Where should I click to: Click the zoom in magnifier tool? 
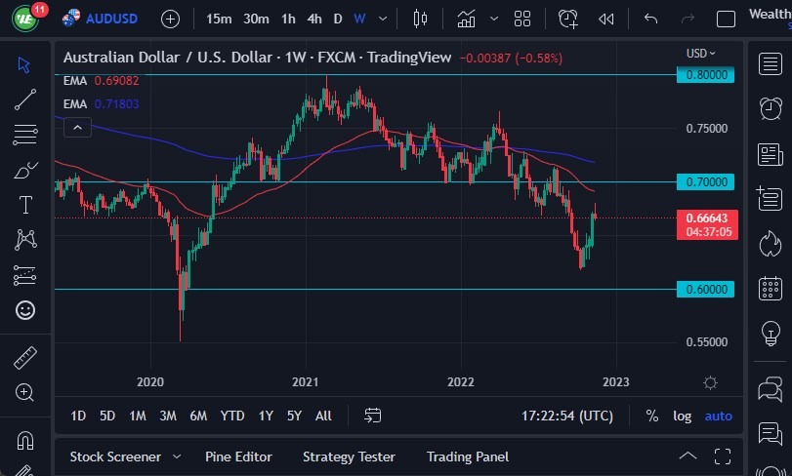coord(25,392)
